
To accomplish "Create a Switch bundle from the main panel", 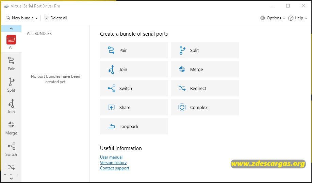I will click(134, 88).
